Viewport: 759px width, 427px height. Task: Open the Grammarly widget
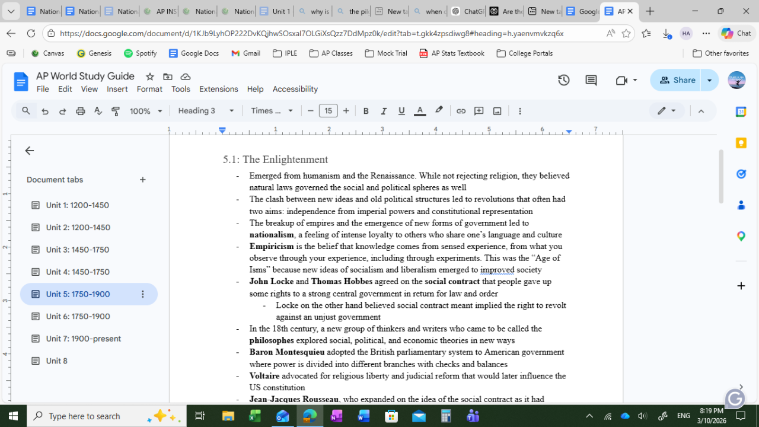[735, 399]
